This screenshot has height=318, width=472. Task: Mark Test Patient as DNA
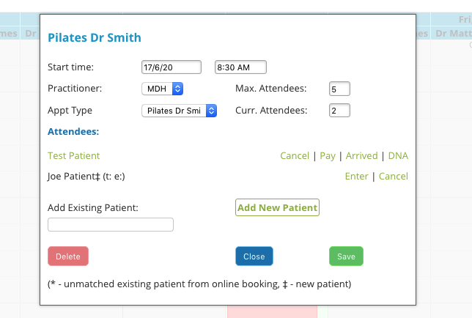coord(398,155)
